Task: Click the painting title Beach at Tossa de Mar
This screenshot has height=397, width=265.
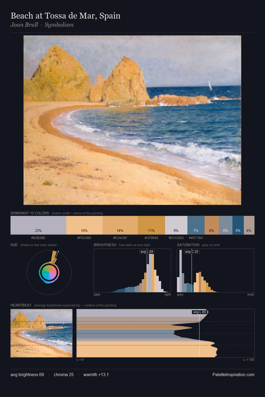Action: 65,16
